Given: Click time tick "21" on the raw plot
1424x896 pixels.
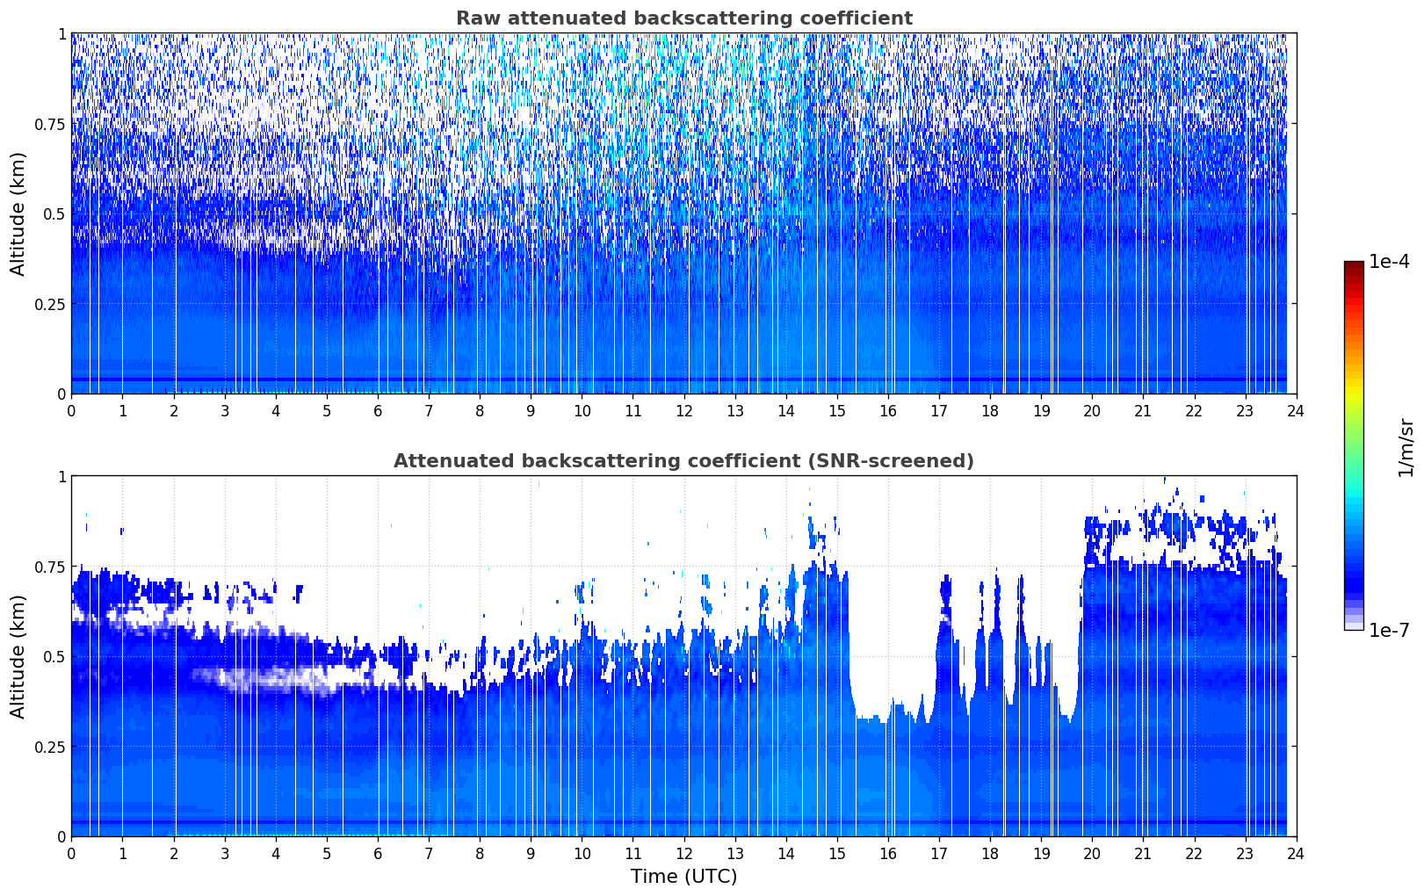Looking at the screenshot, I should [x=1143, y=410].
